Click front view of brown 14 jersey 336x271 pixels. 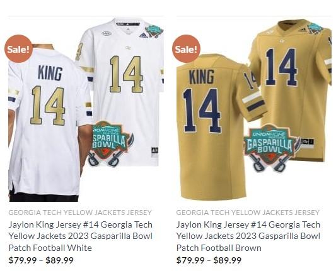pos(291,86)
